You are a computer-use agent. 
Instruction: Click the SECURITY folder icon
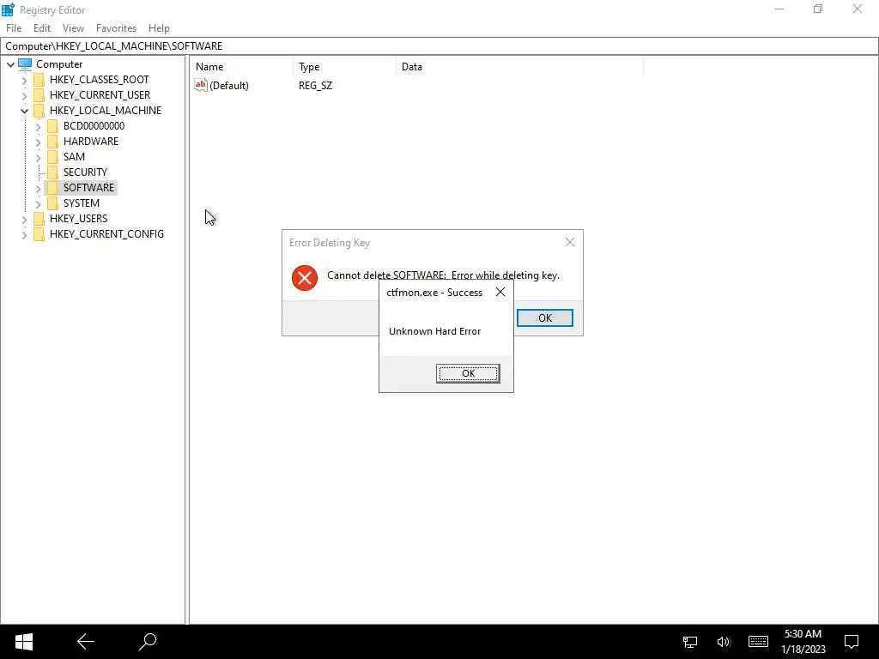tap(52, 172)
